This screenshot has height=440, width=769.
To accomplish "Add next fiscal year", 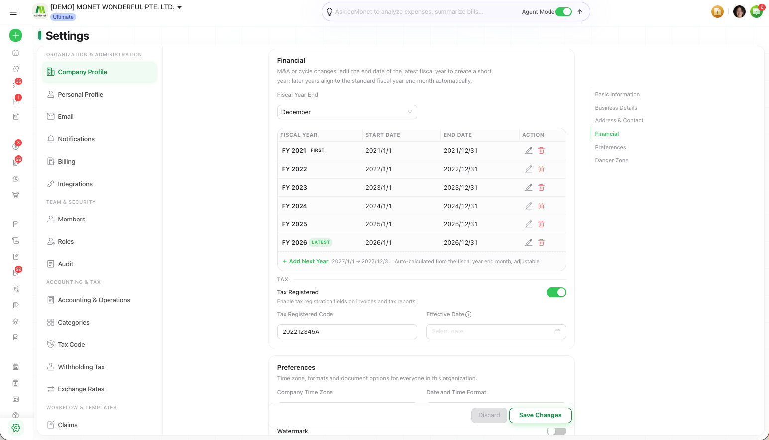I will 306,261.
